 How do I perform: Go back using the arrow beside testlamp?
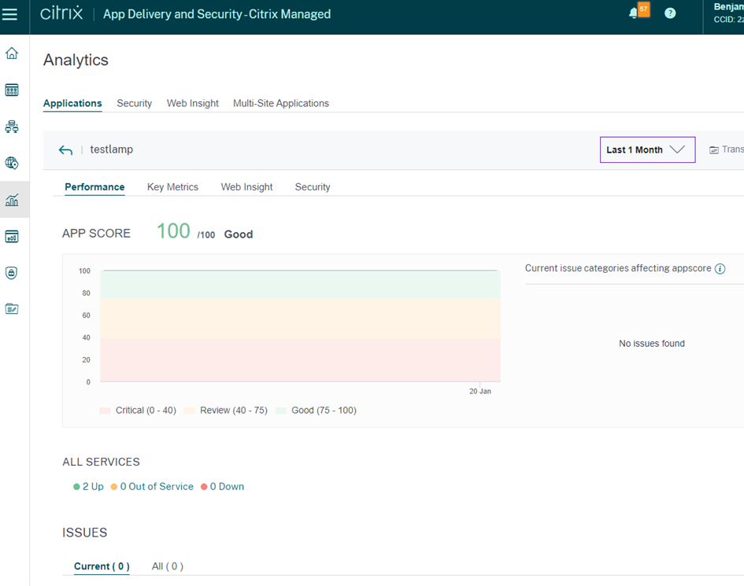click(x=65, y=150)
